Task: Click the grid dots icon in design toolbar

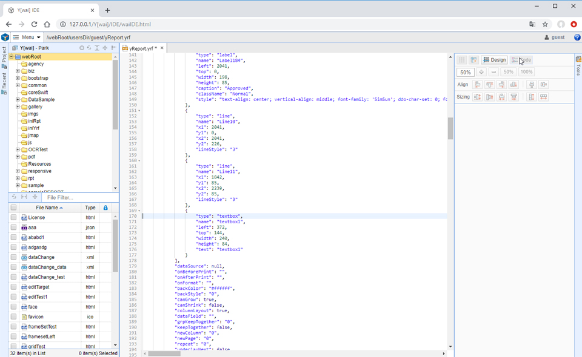Action: [462, 60]
